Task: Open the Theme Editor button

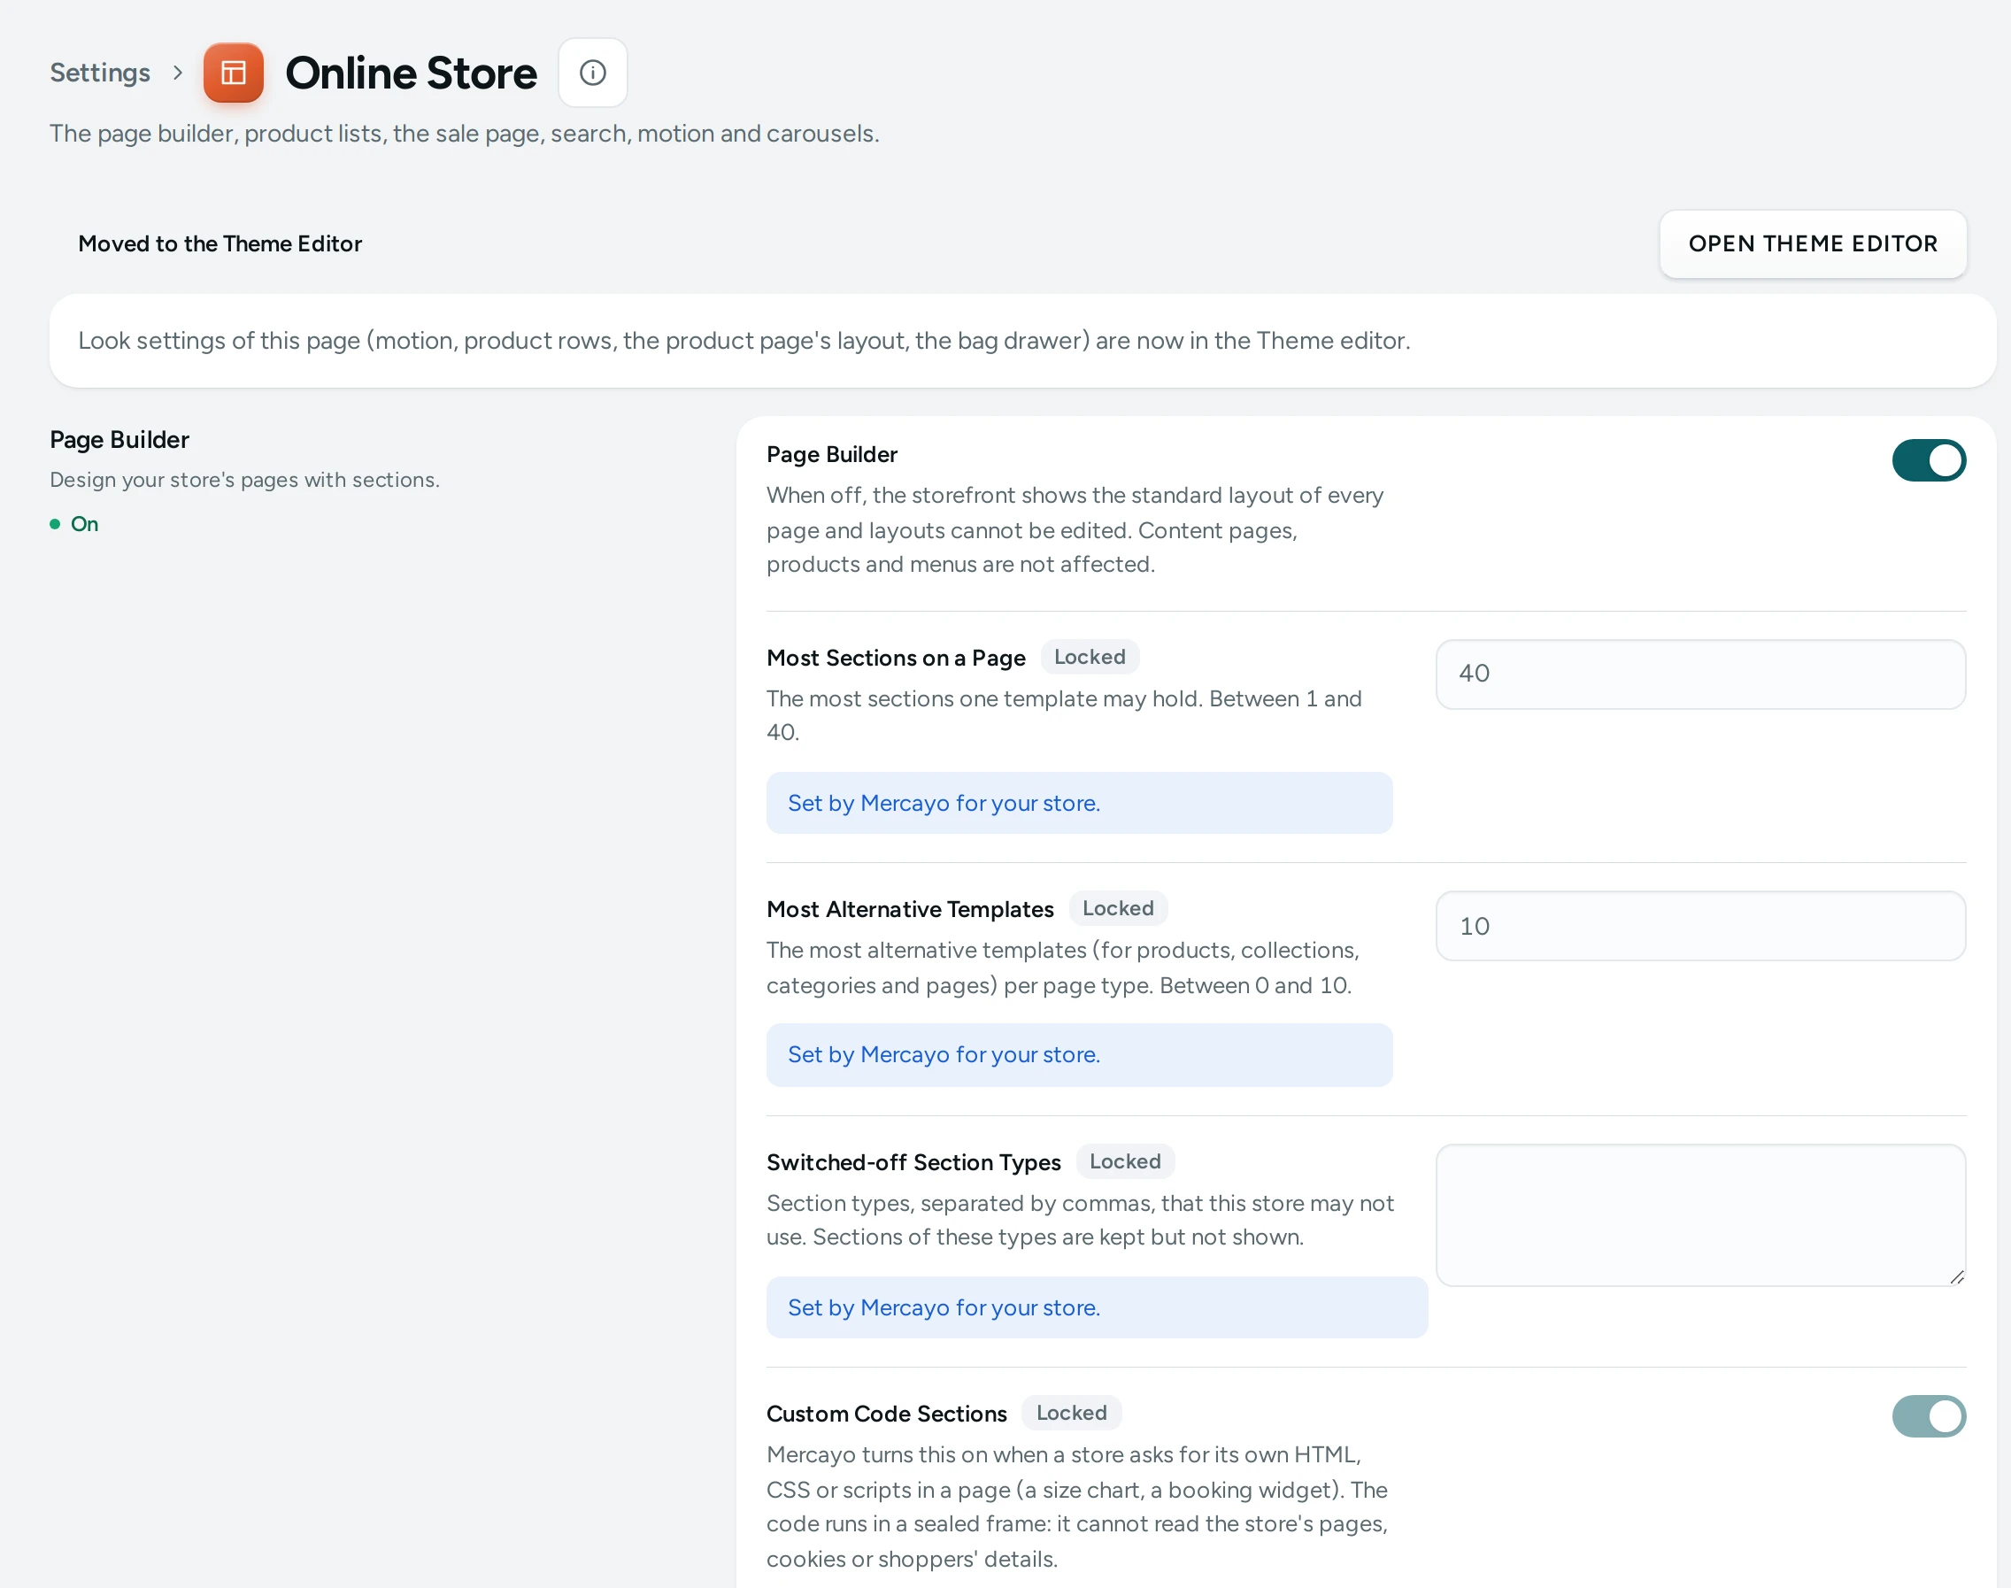Action: click(1812, 243)
